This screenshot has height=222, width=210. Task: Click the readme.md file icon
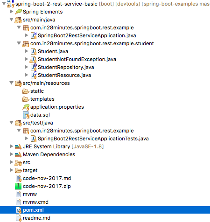coord(19,218)
